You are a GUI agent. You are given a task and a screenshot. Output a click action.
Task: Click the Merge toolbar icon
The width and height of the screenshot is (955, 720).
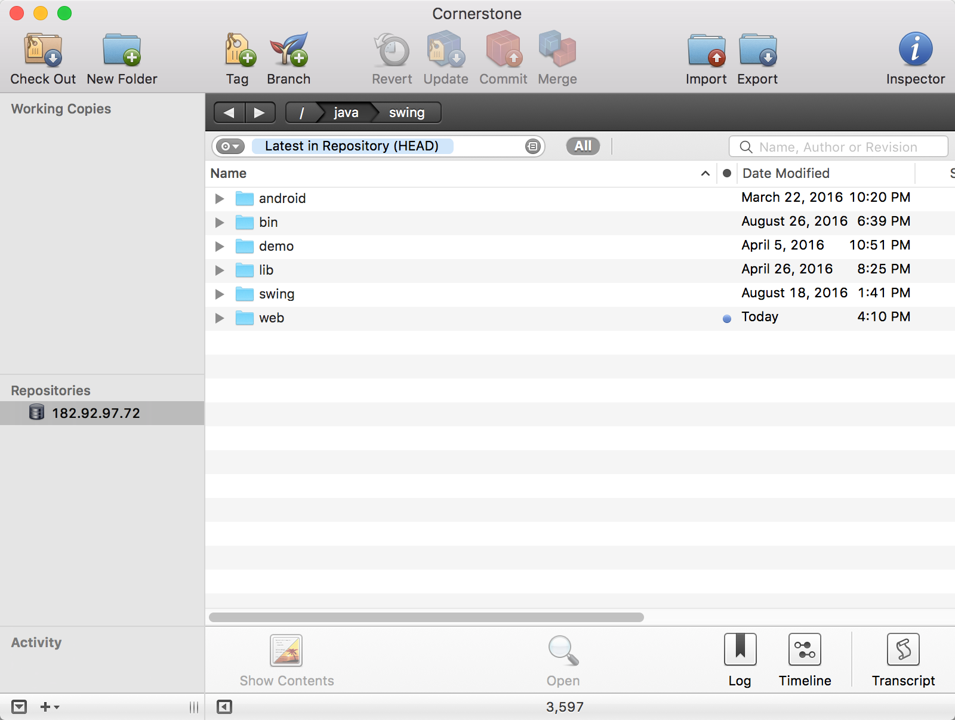(x=557, y=49)
